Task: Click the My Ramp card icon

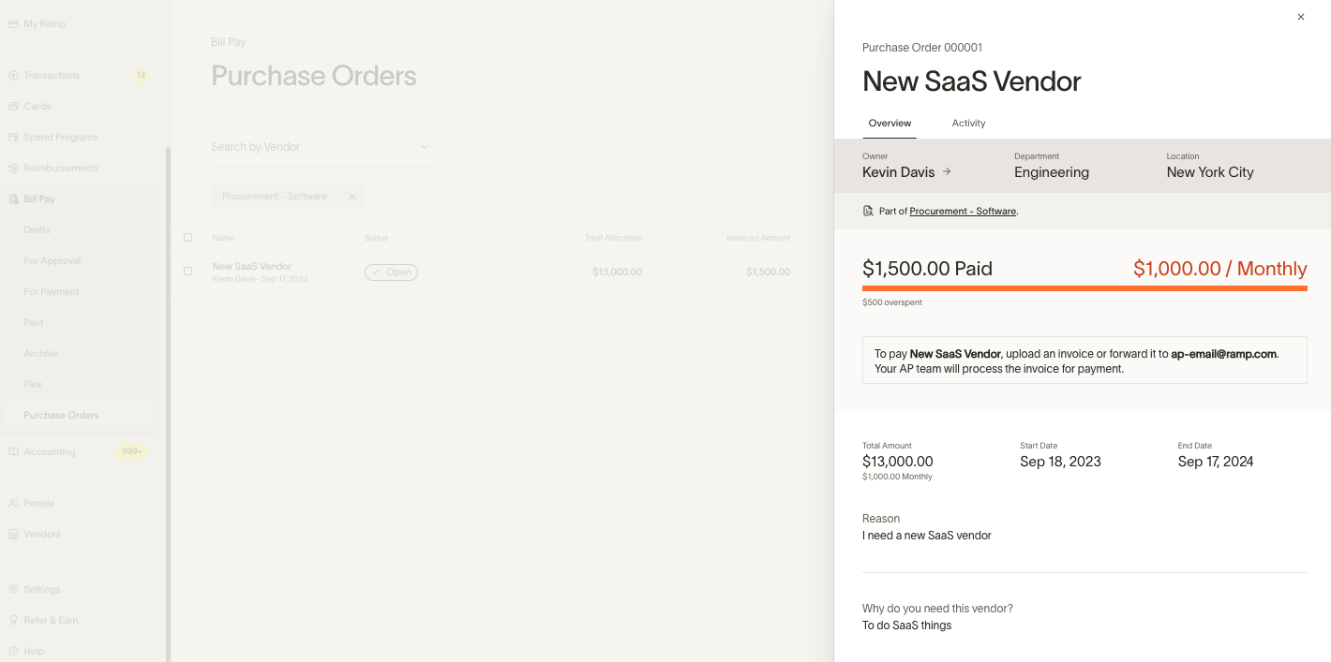Action: (x=13, y=23)
